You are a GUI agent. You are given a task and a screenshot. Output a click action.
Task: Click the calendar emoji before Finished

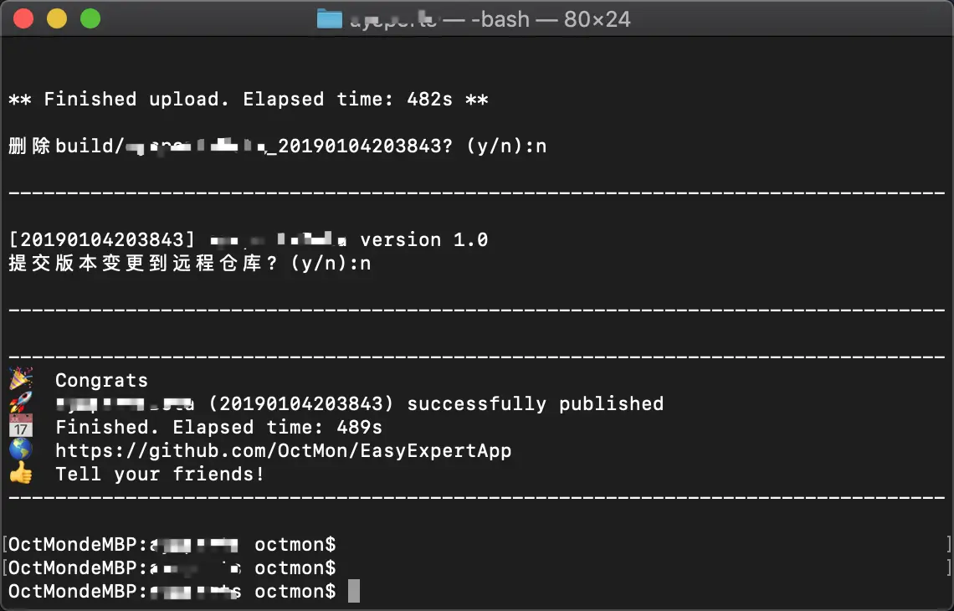pos(20,426)
